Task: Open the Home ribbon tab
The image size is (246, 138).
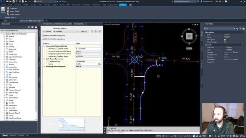Action: (x=3, y=5)
